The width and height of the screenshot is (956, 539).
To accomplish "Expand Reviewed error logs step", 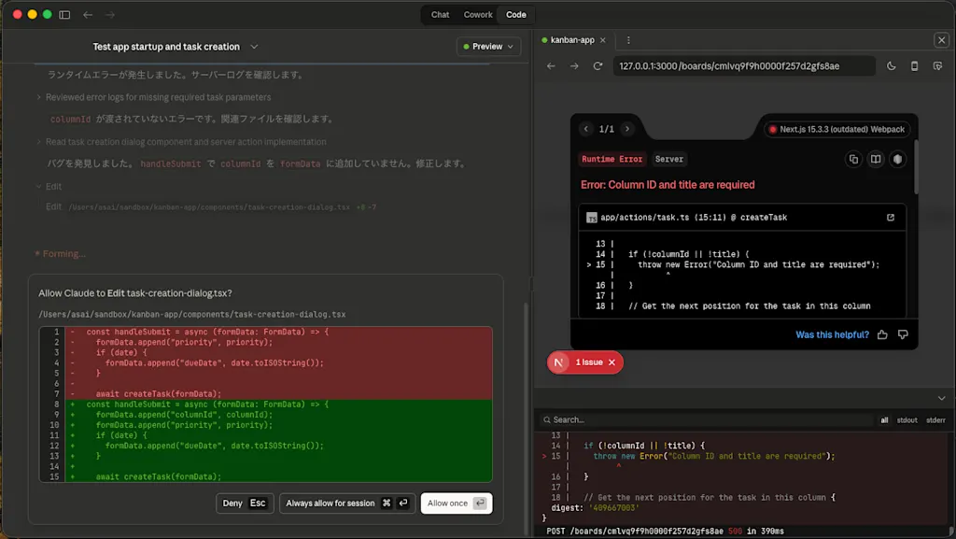I will [x=158, y=97].
